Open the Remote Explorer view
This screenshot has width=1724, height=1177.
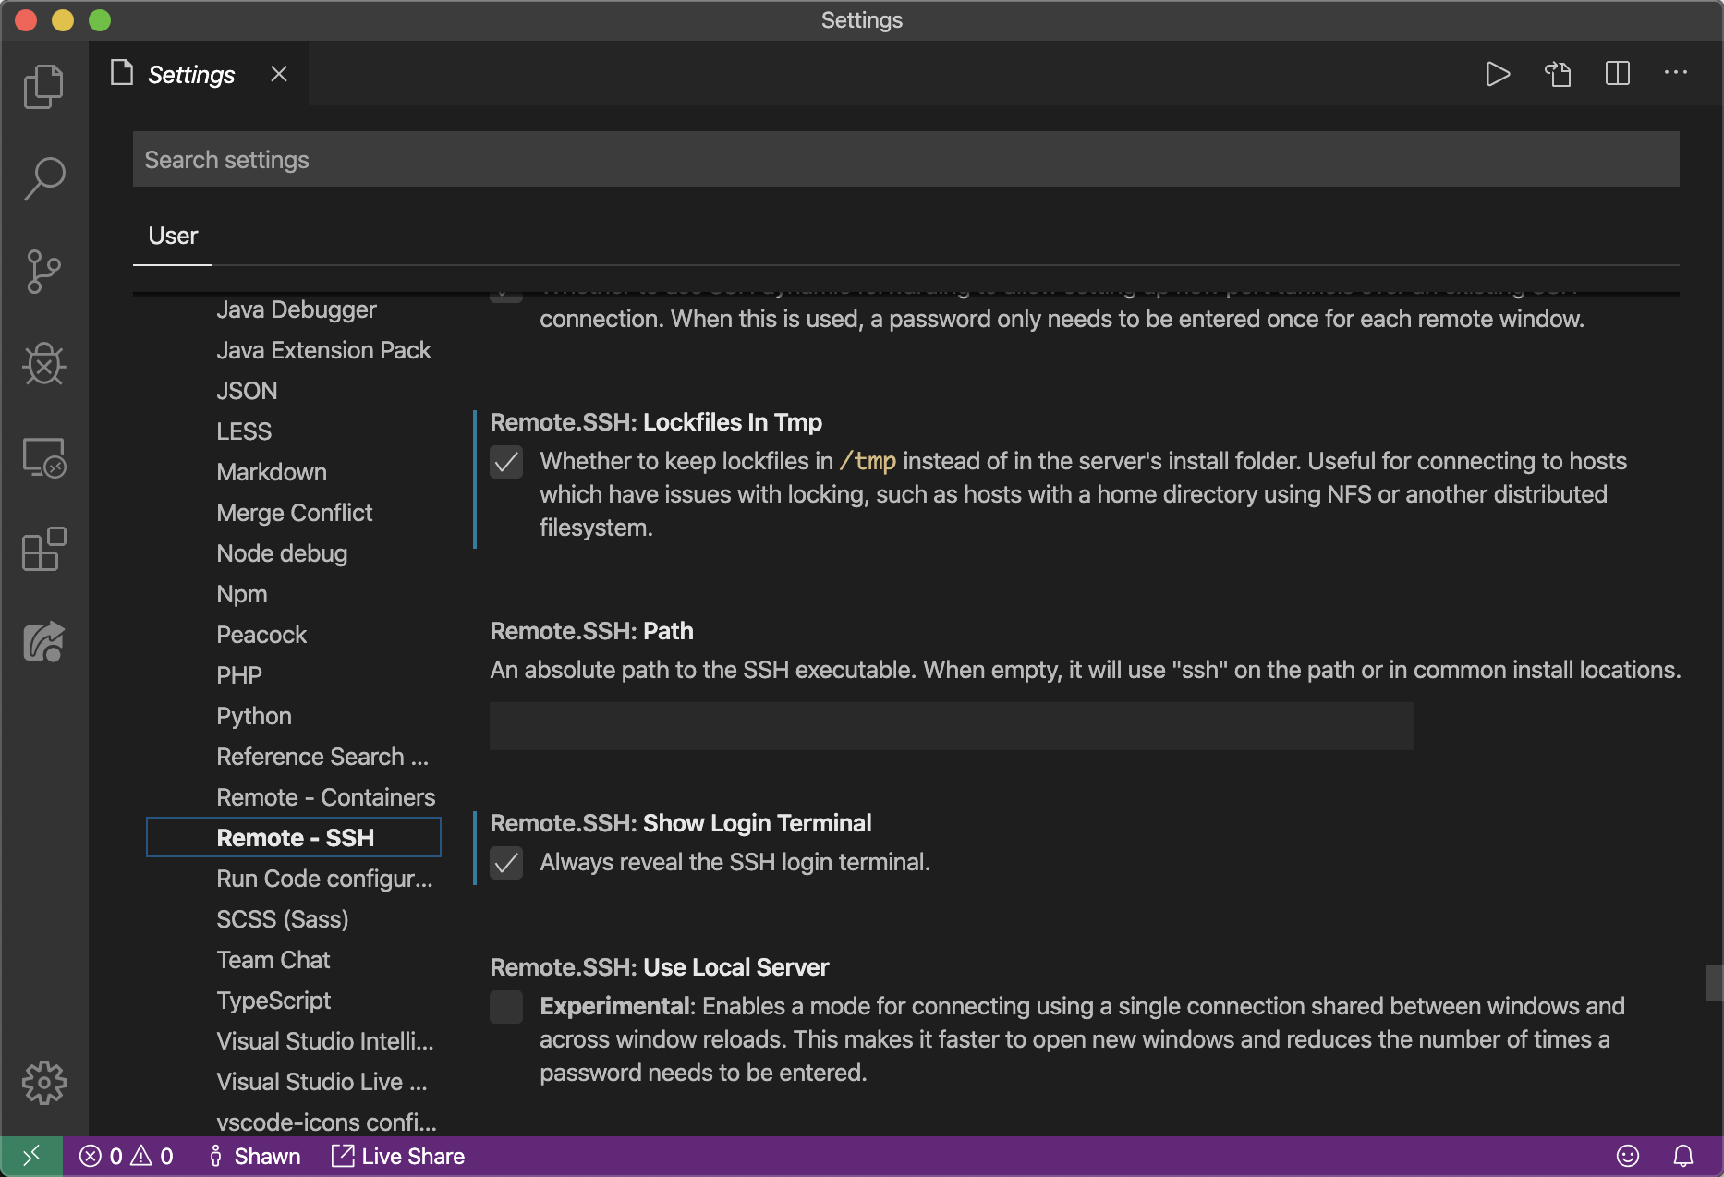click(x=43, y=457)
